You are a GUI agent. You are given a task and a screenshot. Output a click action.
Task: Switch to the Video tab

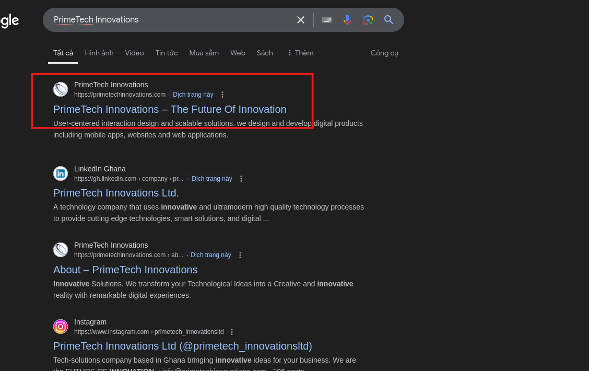pos(135,53)
